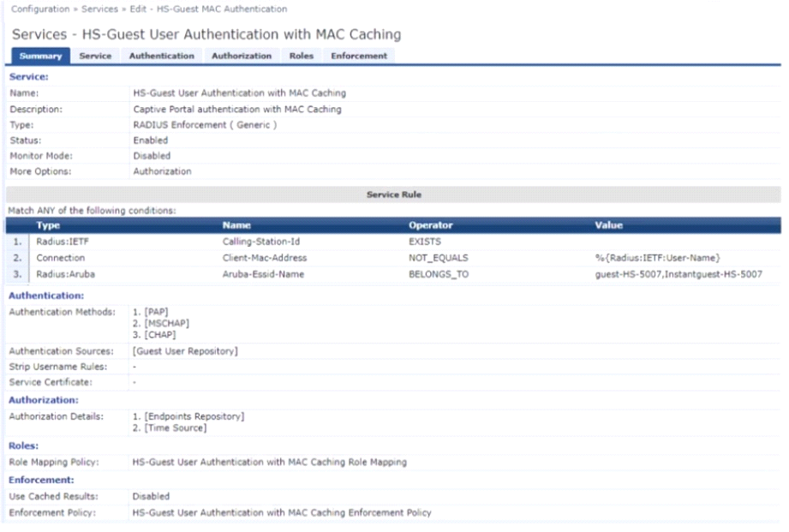Click the Type column header
The width and height of the screenshot is (789, 532).
click(x=48, y=225)
